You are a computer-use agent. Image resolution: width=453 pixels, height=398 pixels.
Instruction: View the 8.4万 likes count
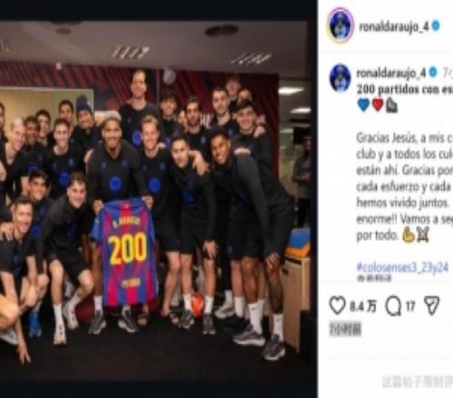coord(362,307)
